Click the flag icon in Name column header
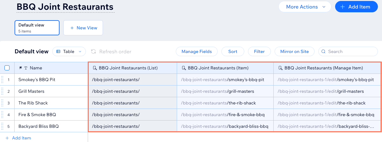Screen dimensions: 382x142 click(21, 68)
